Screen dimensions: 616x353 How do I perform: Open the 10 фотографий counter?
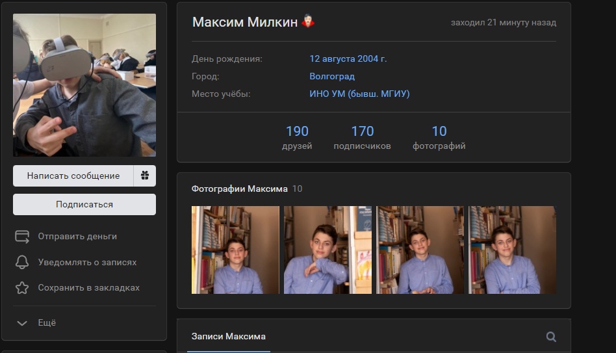tap(439, 137)
